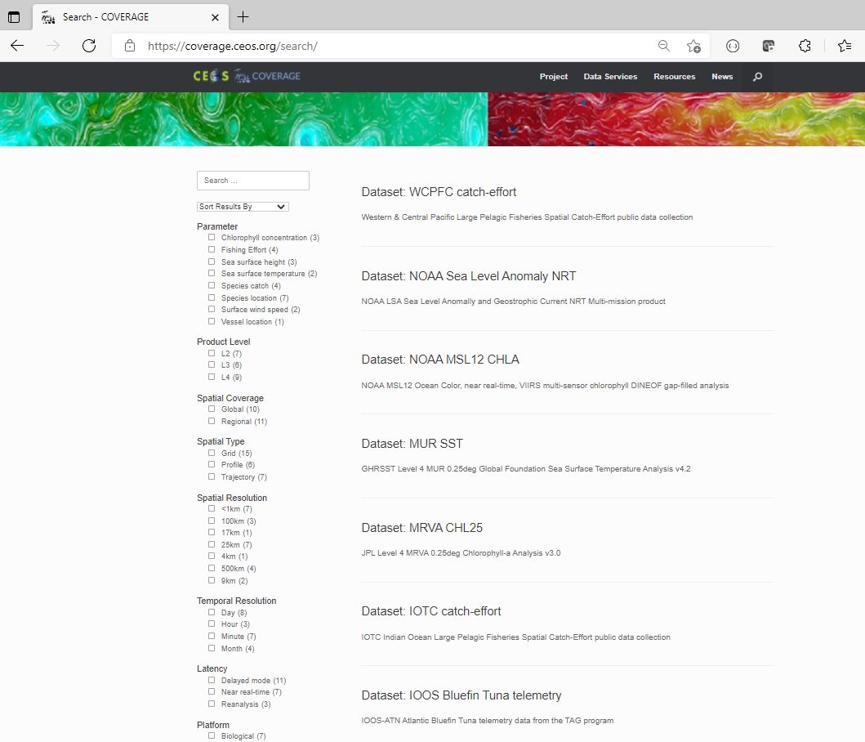Click the zoom magnifier in address bar
Viewport: 865px width, 742px height.
click(x=663, y=46)
